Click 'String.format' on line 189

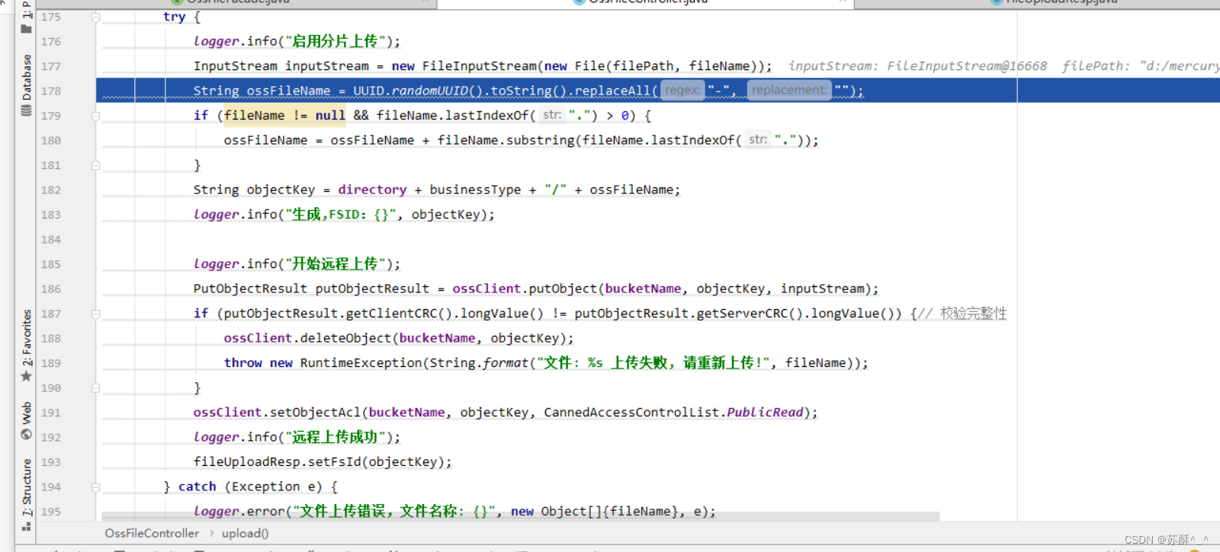click(479, 362)
